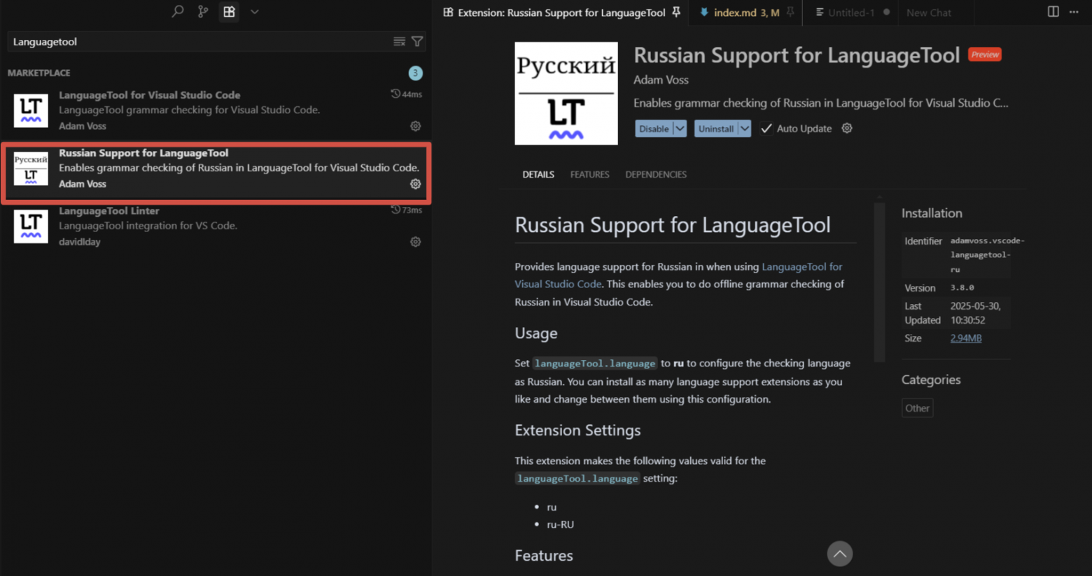This screenshot has width=1092, height=576.
Task: Open the Filter Extensions funnel icon
Action: pos(417,41)
